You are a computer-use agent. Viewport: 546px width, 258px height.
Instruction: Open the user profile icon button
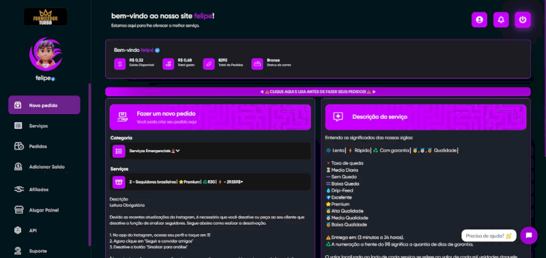coord(479,20)
